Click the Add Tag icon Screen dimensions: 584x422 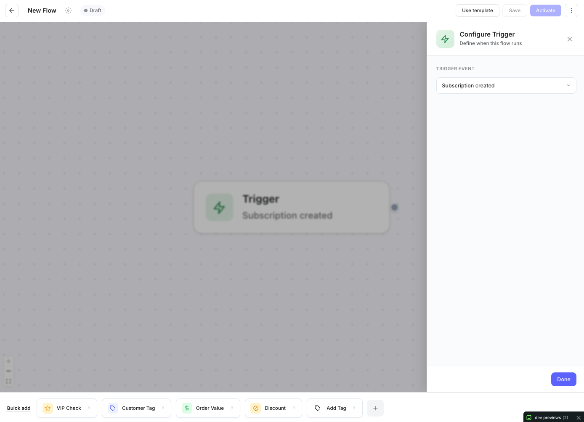tap(318, 408)
